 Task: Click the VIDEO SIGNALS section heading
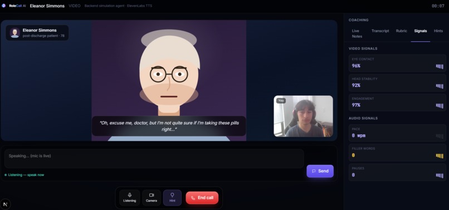pos(363,48)
